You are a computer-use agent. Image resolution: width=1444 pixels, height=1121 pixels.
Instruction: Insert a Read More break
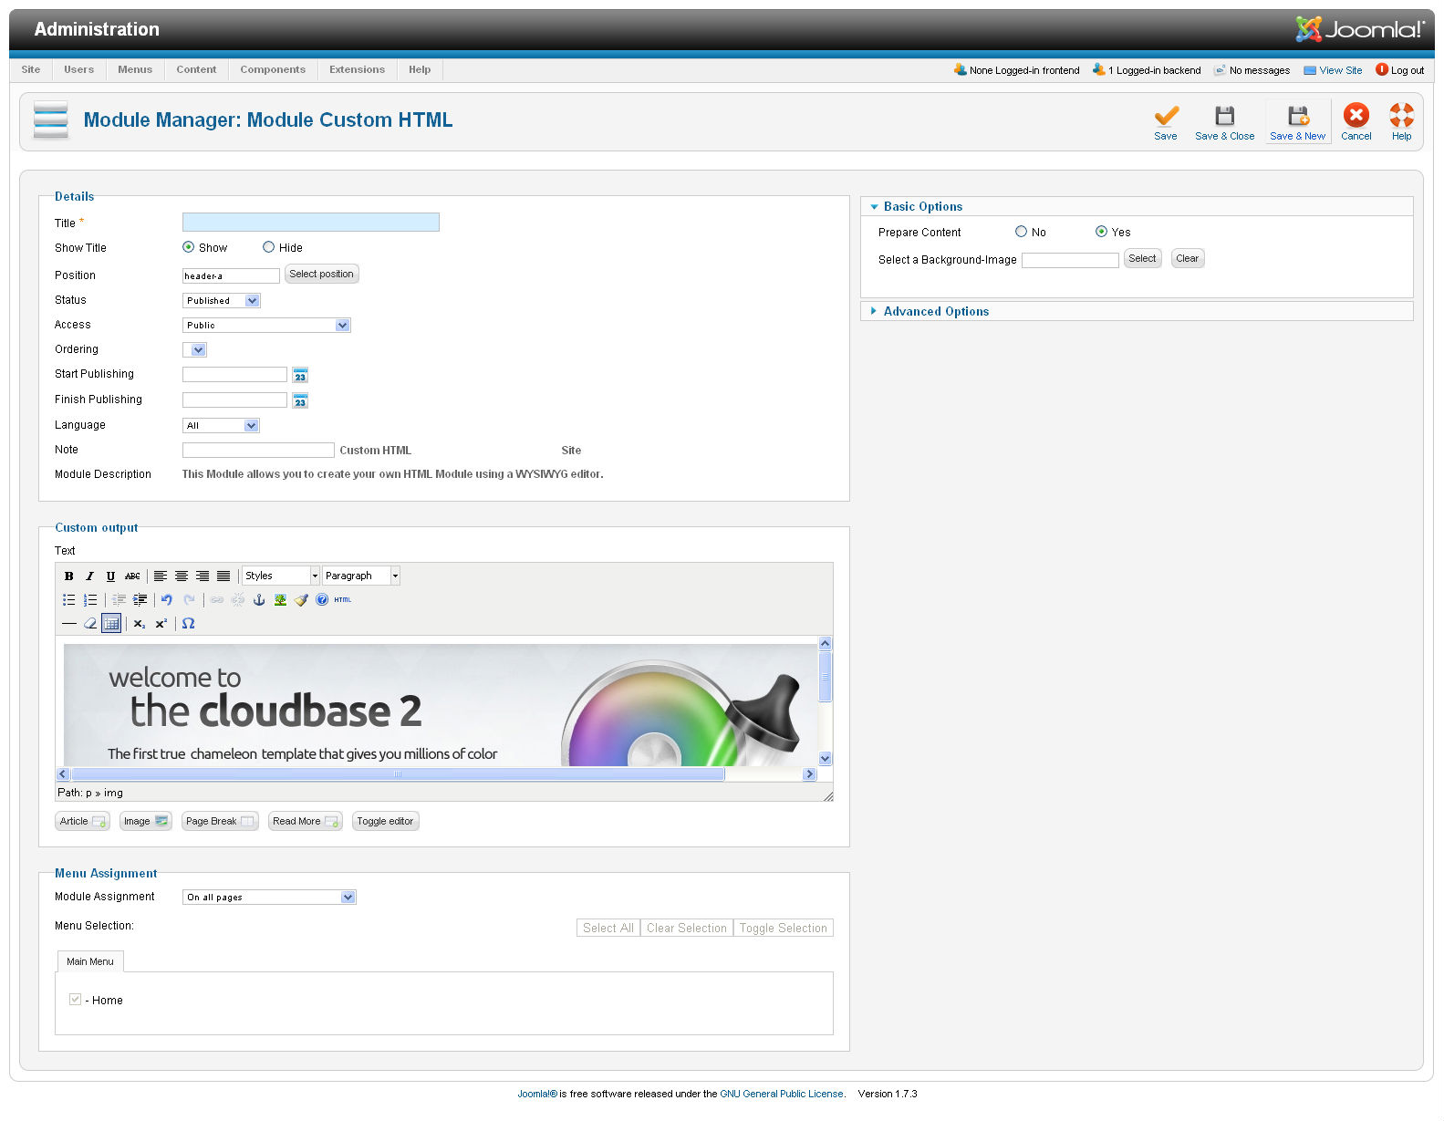pyautogui.click(x=305, y=822)
